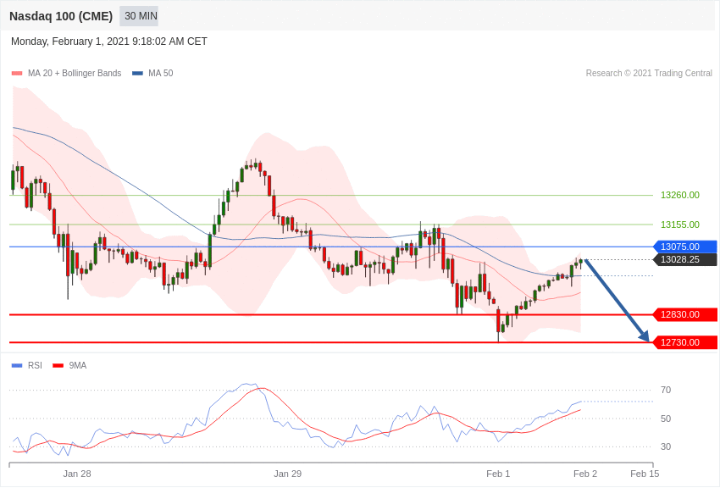720x488 pixels.
Task: Click the RSI 30 level label
Action: tap(666, 446)
